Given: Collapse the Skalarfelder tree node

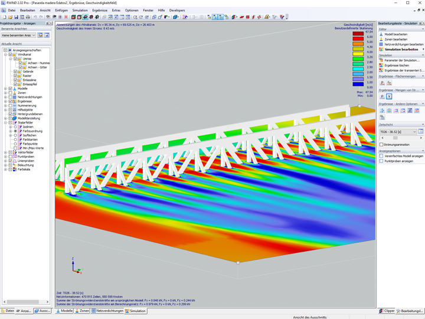Looking at the screenshot, I should (x=5, y=123).
